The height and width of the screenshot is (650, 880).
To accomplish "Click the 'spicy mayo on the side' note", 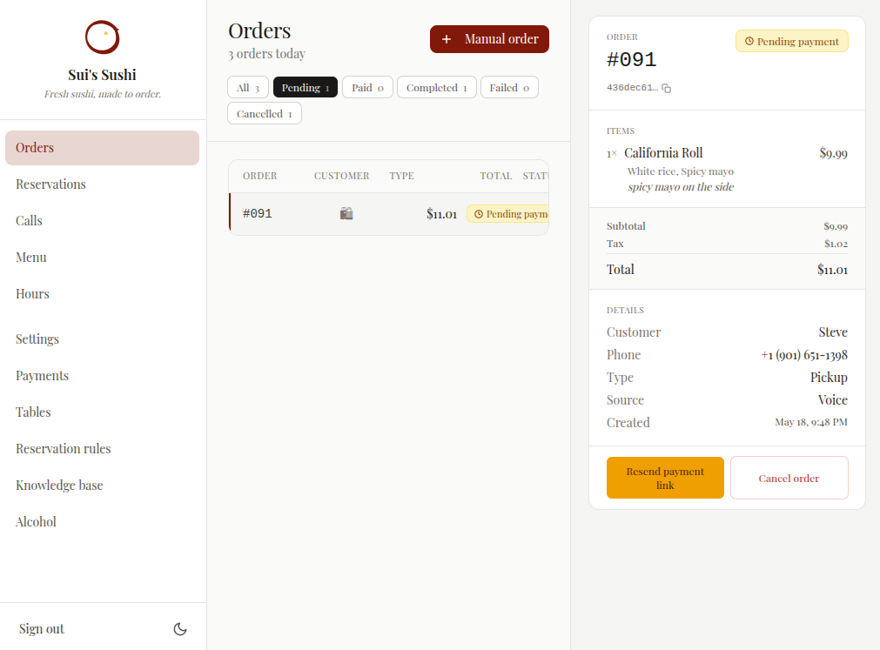I will point(681,187).
